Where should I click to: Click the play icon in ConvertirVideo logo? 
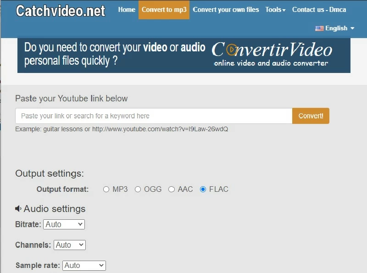point(232,50)
